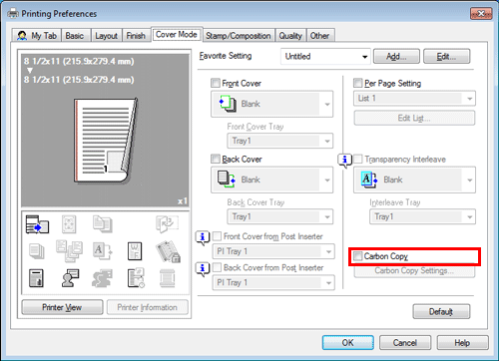Open the Front Cover Tray dropdown
The height and width of the screenshot is (361, 499).
(x=280, y=141)
